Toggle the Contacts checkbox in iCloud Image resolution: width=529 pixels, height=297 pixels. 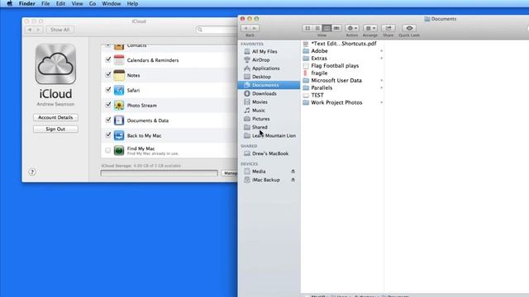coord(108,45)
